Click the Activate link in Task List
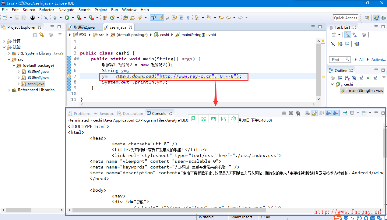Image resolution: width=387 pixels, height=220 pixels. pos(378,59)
